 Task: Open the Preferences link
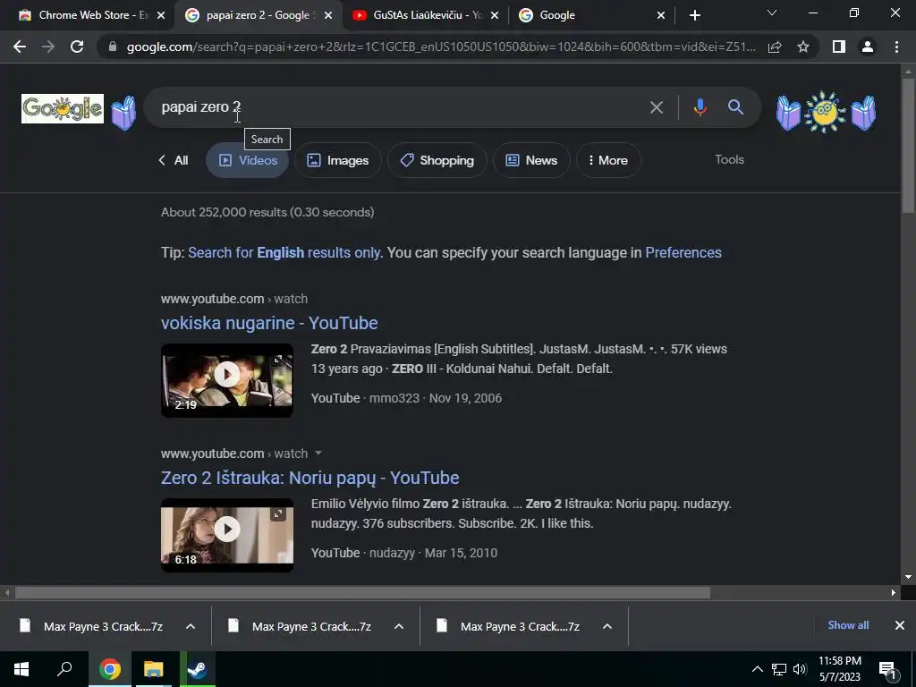(x=683, y=252)
